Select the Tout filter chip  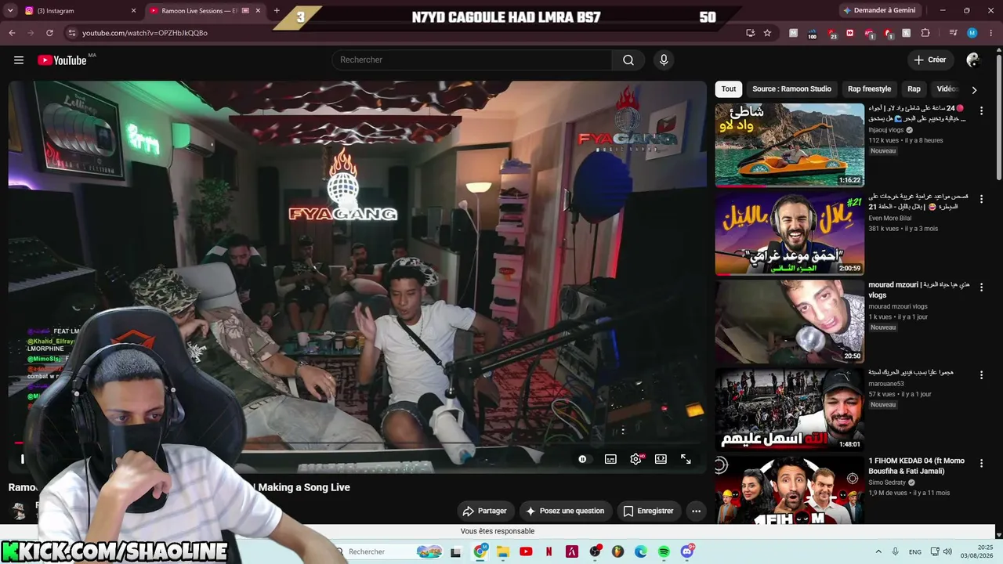[x=729, y=89]
